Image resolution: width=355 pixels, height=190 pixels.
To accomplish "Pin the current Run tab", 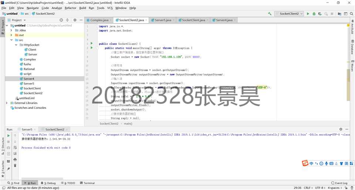I will 9,169.
